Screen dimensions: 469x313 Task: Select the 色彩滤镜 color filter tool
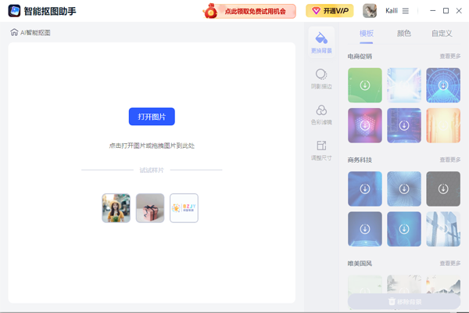tap(320, 113)
